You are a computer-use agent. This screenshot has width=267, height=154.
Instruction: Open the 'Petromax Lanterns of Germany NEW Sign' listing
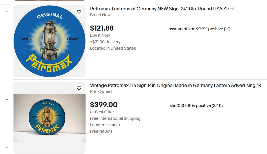(162, 9)
